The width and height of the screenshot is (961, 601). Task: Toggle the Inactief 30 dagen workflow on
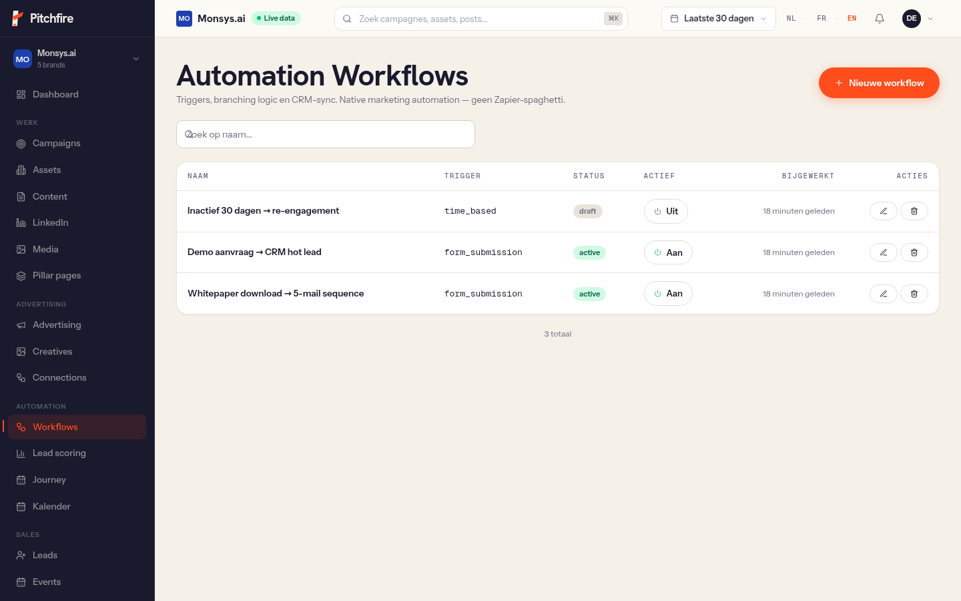[666, 211]
